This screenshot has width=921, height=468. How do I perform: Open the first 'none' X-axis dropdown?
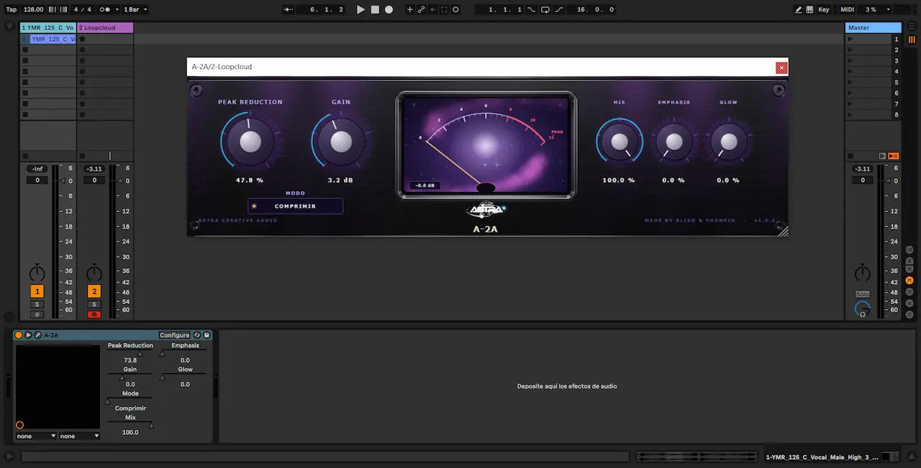click(x=36, y=436)
